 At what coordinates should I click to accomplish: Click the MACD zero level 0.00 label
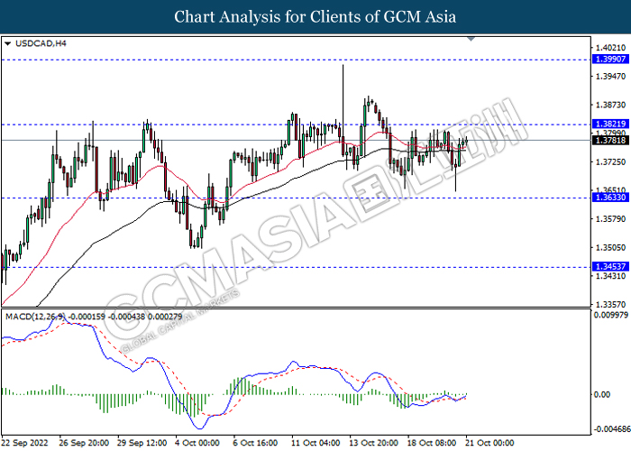602,395
